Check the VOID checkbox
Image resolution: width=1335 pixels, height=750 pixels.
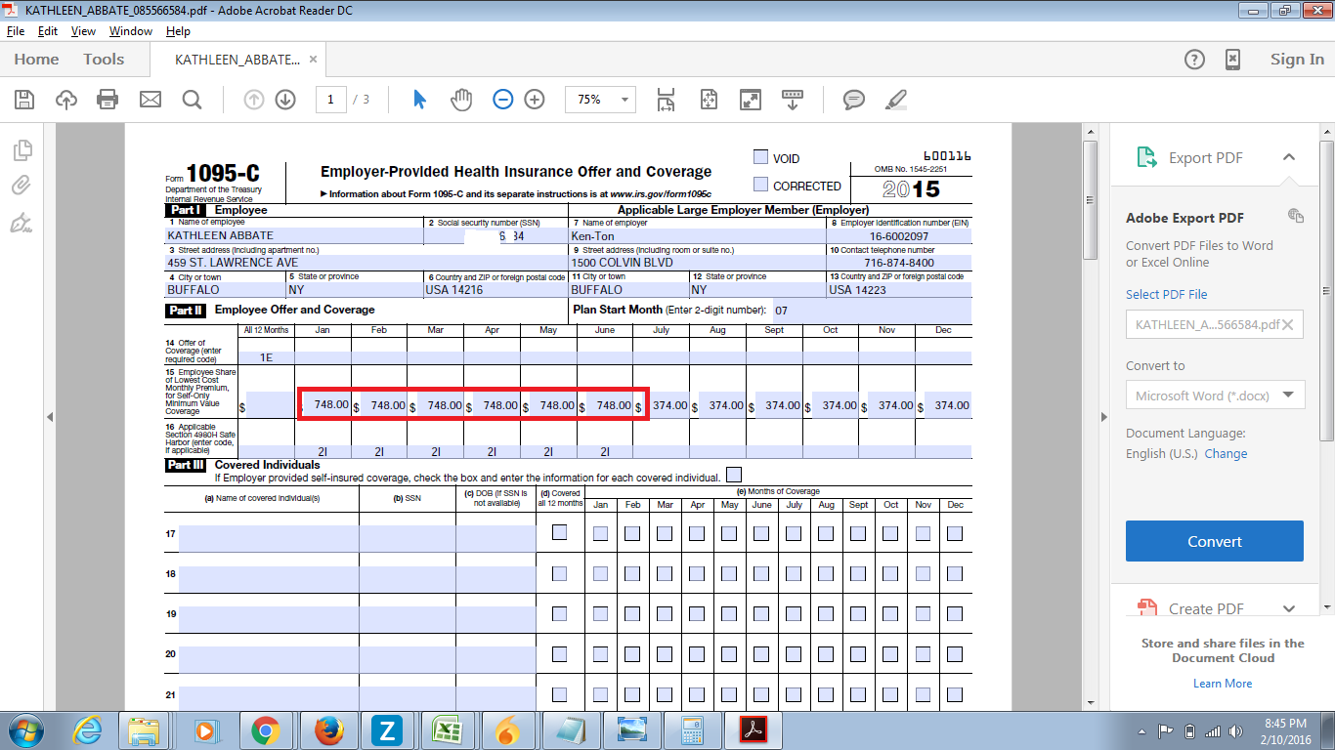click(760, 157)
